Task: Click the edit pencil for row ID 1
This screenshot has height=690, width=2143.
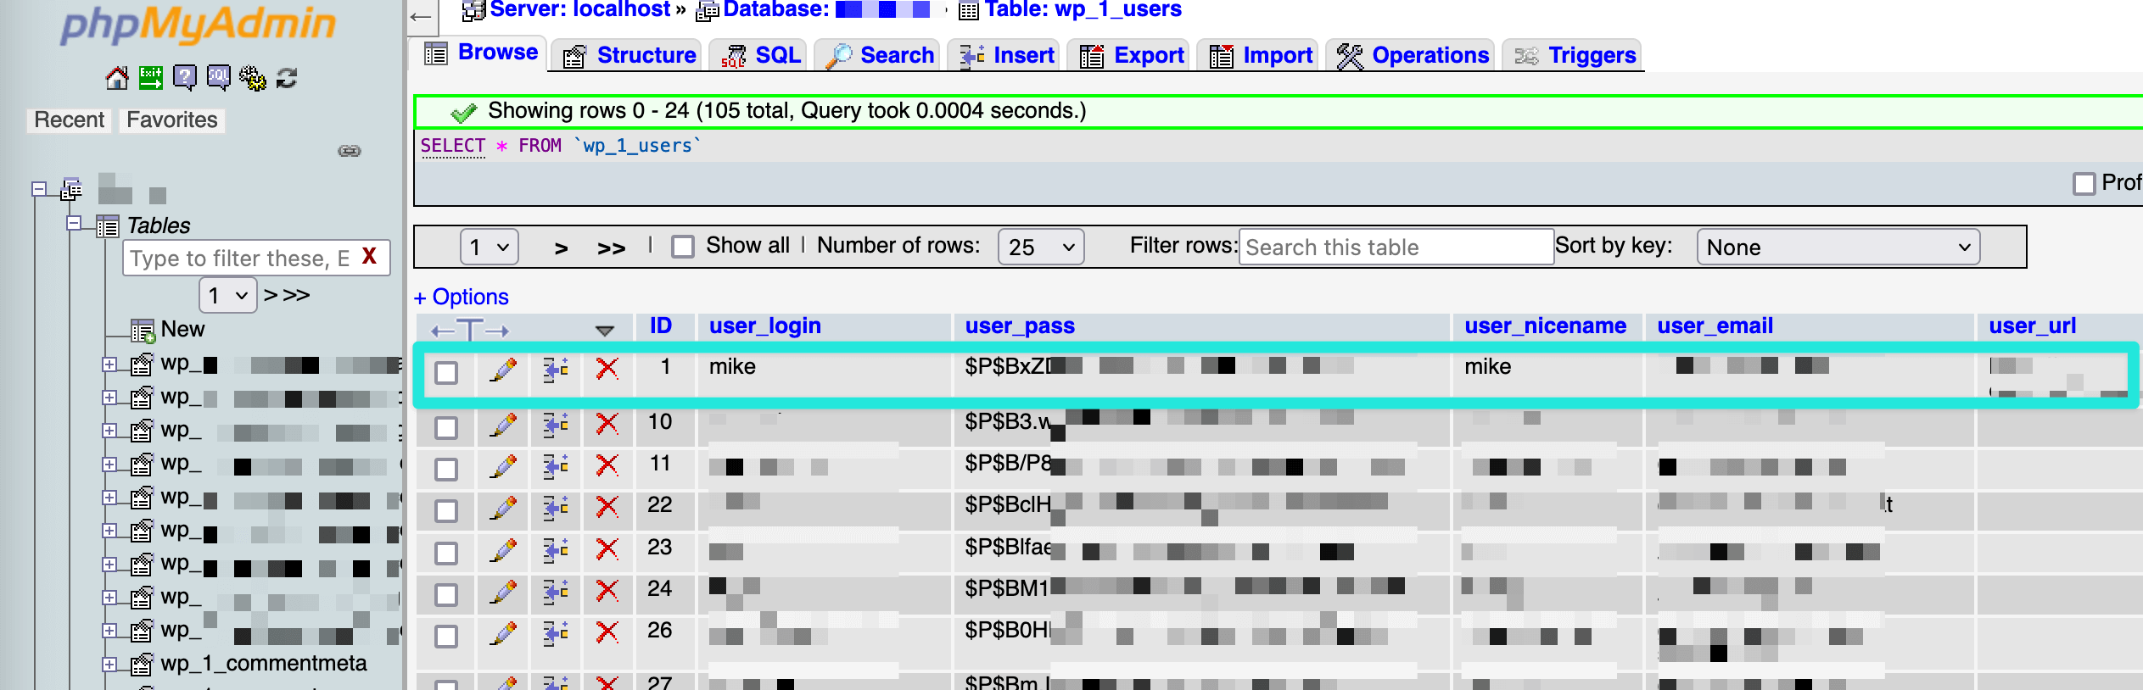Action: pyautogui.click(x=503, y=370)
